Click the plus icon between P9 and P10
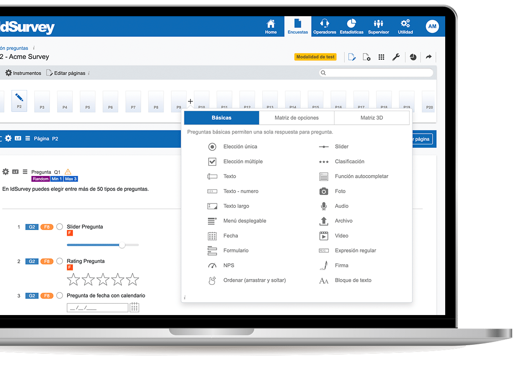Viewport: 523px width, 365px height. click(x=190, y=101)
